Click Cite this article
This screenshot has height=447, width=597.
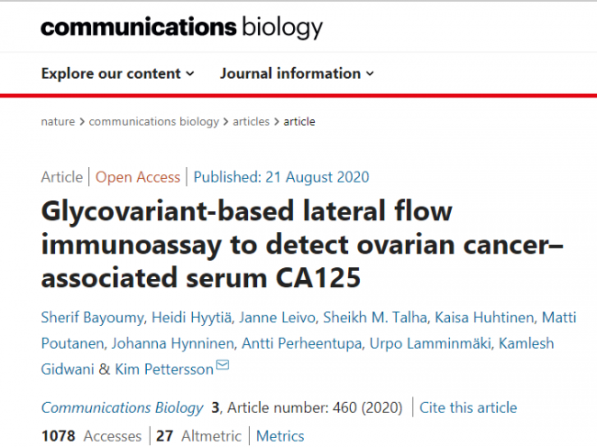(x=467, y=408)
